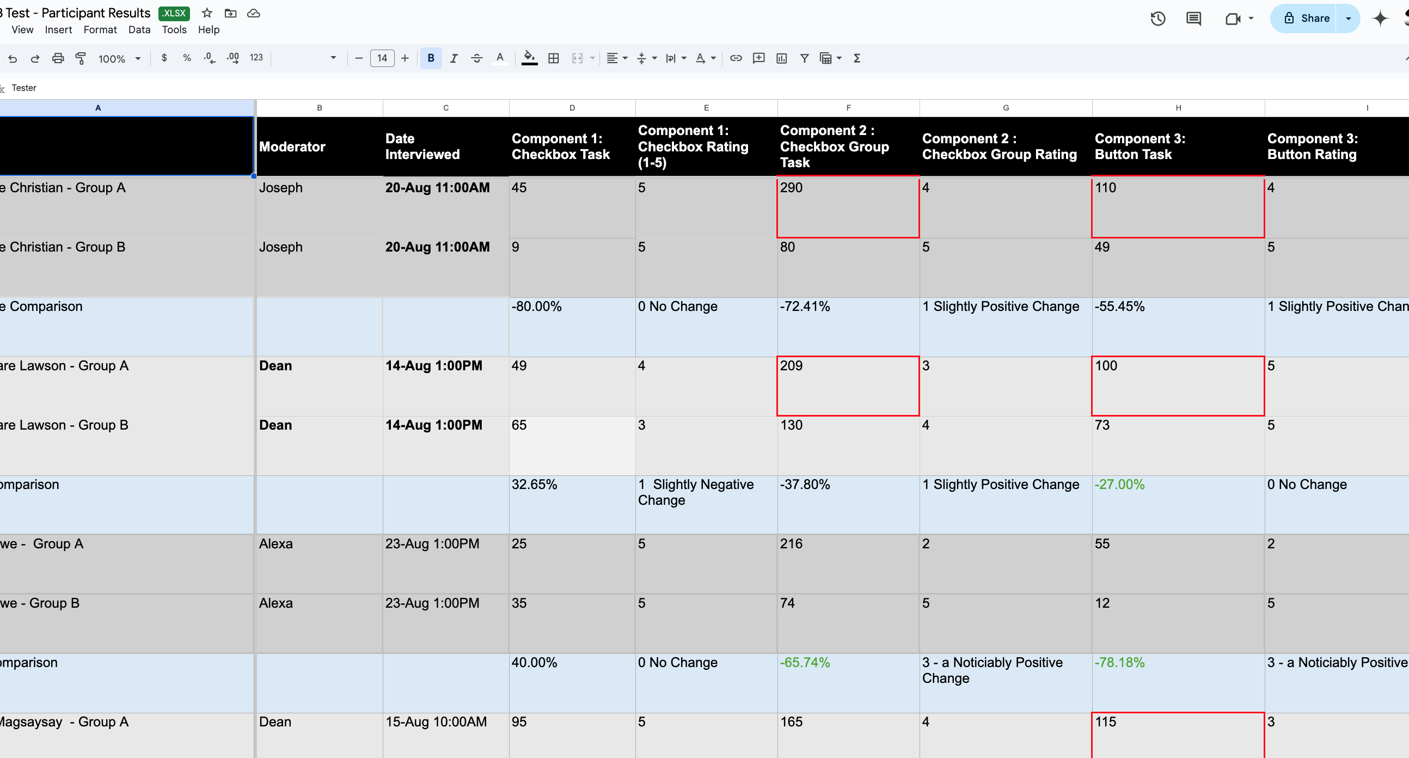Print the spreadsheet using the printer icon
Screen dimensions: 1409x758
pyautogui.click(x=58, y=58)
